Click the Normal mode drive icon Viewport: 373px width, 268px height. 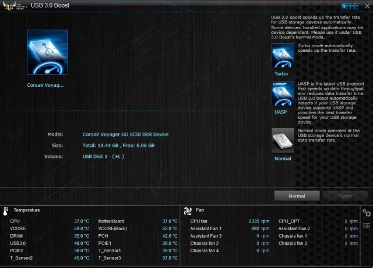[283, 140]
